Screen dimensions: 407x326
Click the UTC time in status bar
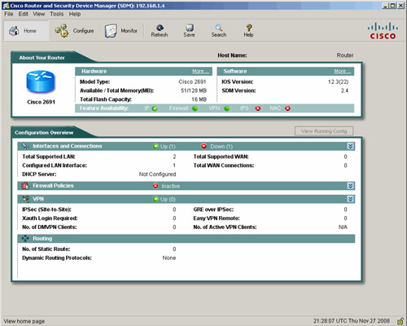pos(352,321)
